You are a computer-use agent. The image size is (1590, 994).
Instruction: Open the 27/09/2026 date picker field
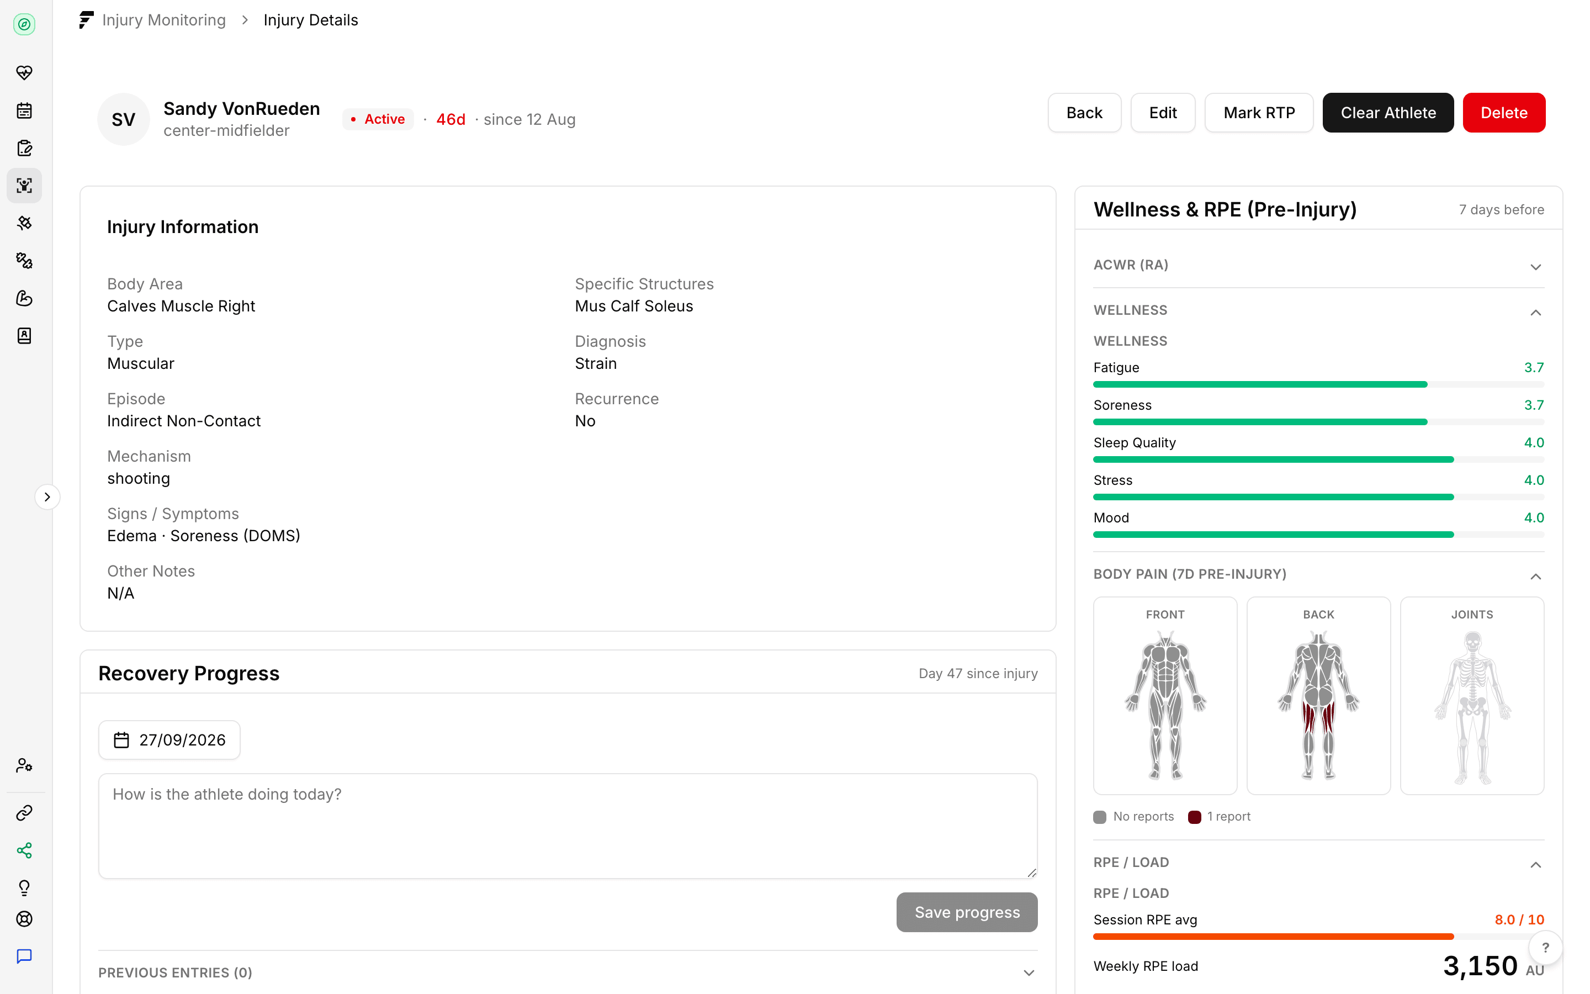coord(169,740)
